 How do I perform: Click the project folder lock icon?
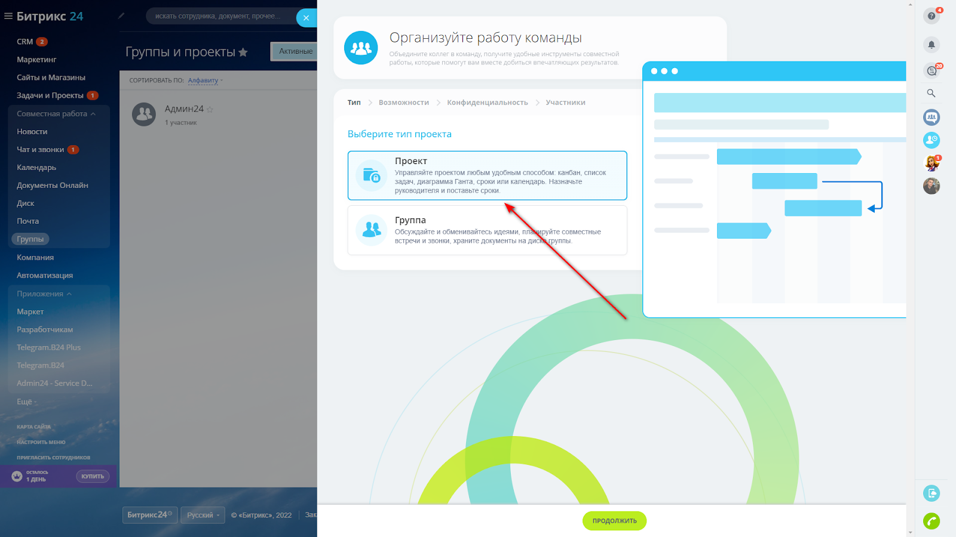point(372,175)
